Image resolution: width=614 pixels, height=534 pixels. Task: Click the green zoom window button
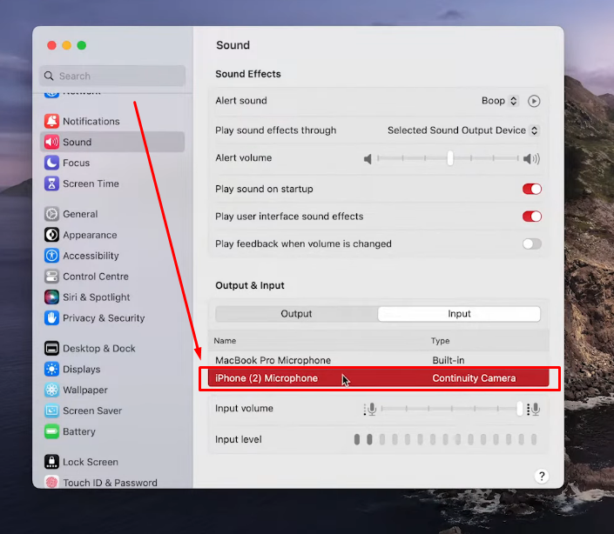coord(82,45)
